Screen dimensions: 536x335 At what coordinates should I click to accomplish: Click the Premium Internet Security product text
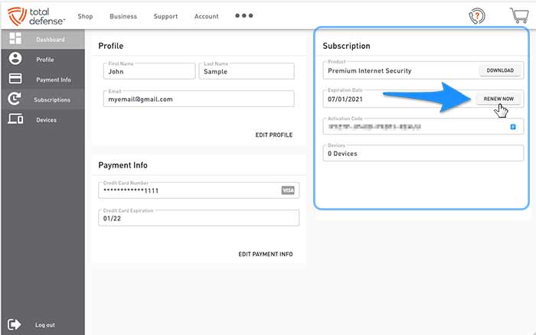point(370,70)
